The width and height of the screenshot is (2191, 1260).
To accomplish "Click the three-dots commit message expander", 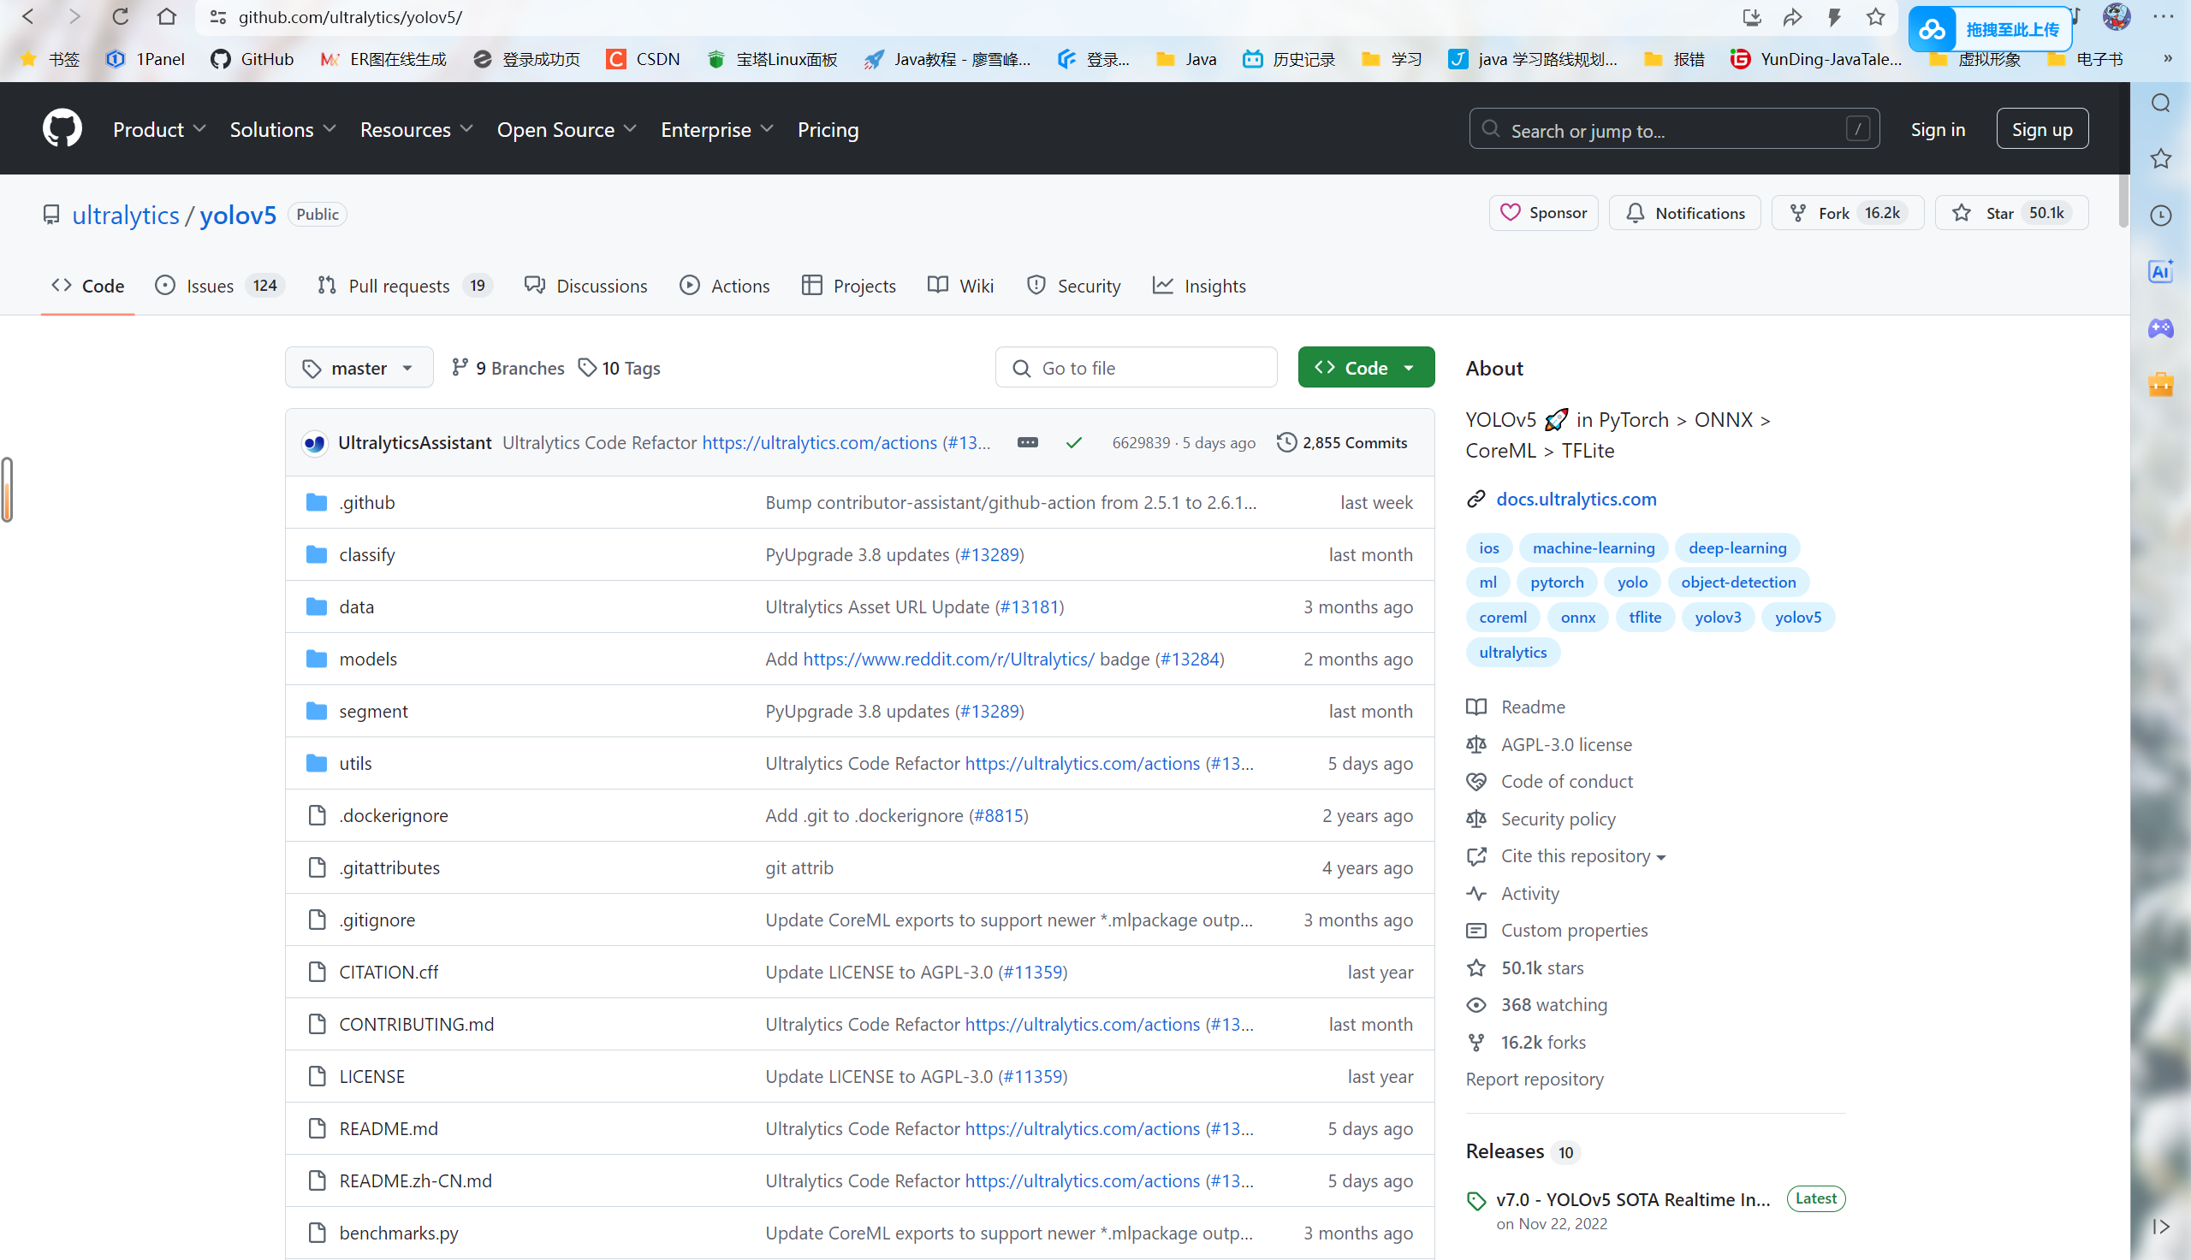I will coord(1028,442).
